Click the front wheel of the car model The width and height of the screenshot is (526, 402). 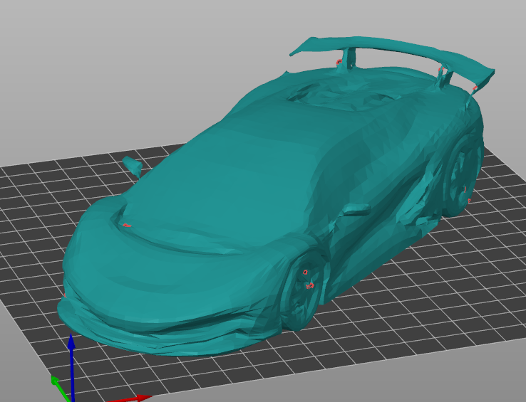point(302,290)
